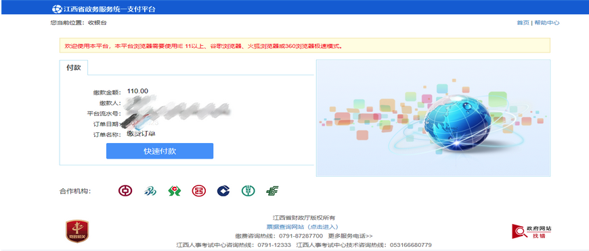Click the Postal Savings Bank logo

tap(272, 191)
